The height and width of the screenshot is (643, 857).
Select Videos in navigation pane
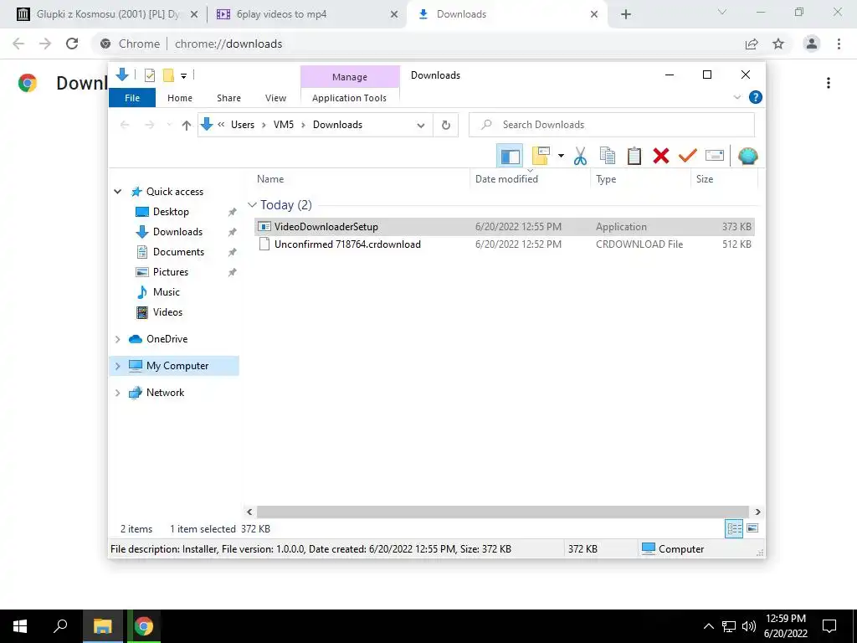[x=167, y=312]
